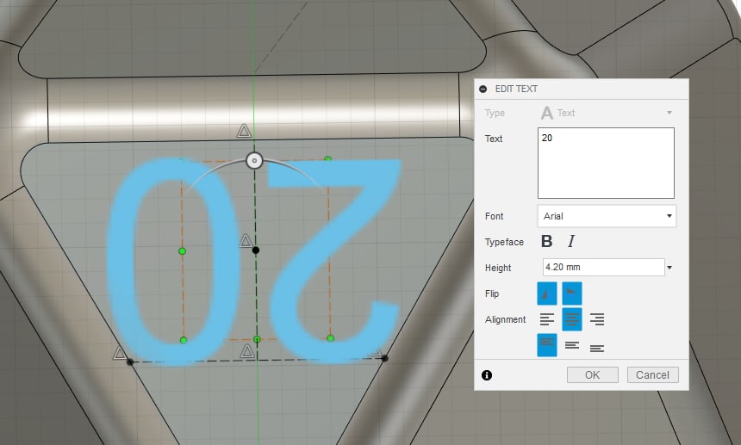Click the info icon in dialog
741x445 pixels.
point(487,375)
